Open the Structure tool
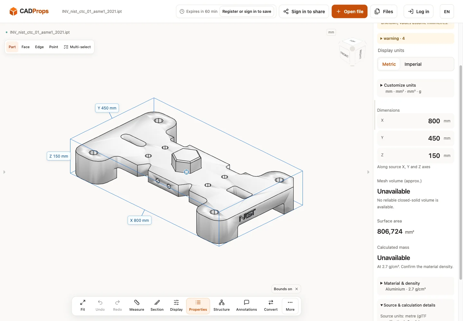Screen dimensions: 463x321 (222, 306)
